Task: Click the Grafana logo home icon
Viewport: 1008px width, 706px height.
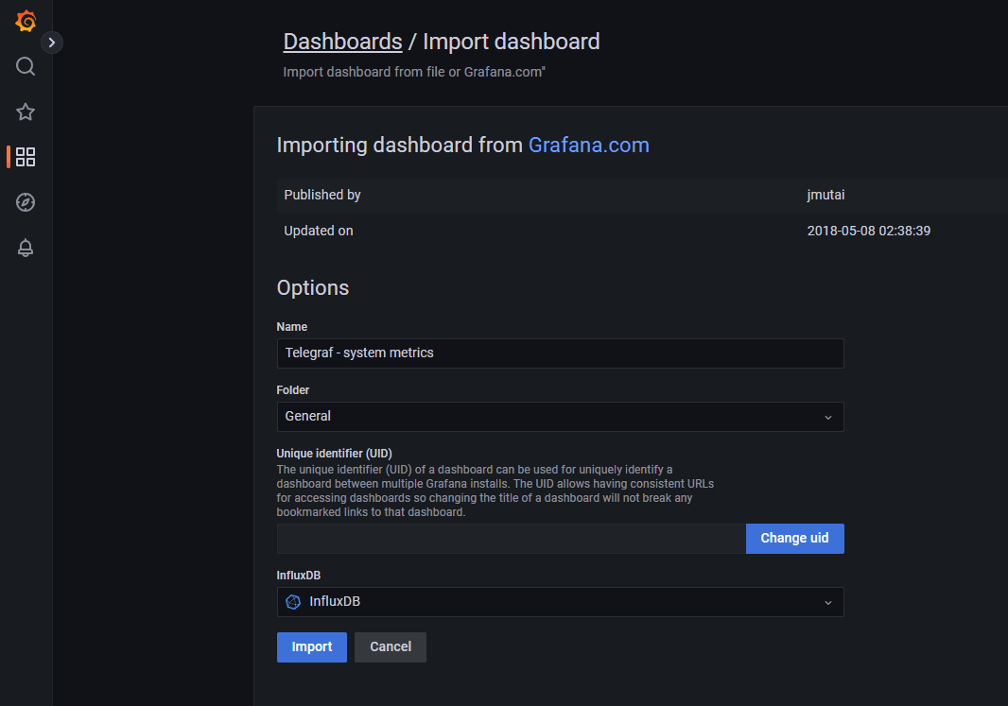Action: 26,21
